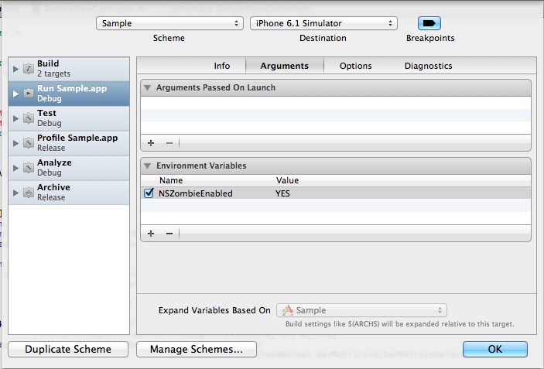Select the Archive Release row
544x369 pixels.
tap(69, 193)
